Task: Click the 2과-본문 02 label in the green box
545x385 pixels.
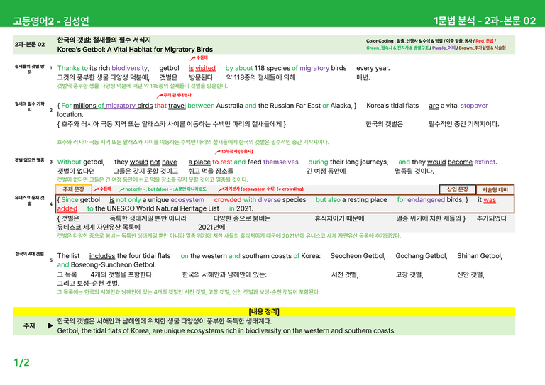Action: pyautogui.click(x=30, y=45)
